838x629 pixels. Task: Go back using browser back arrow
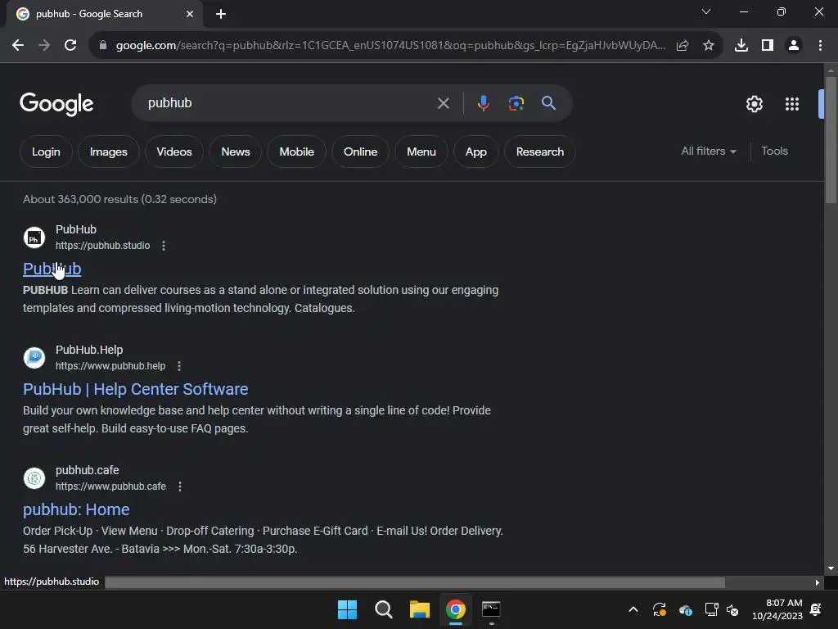18,46
